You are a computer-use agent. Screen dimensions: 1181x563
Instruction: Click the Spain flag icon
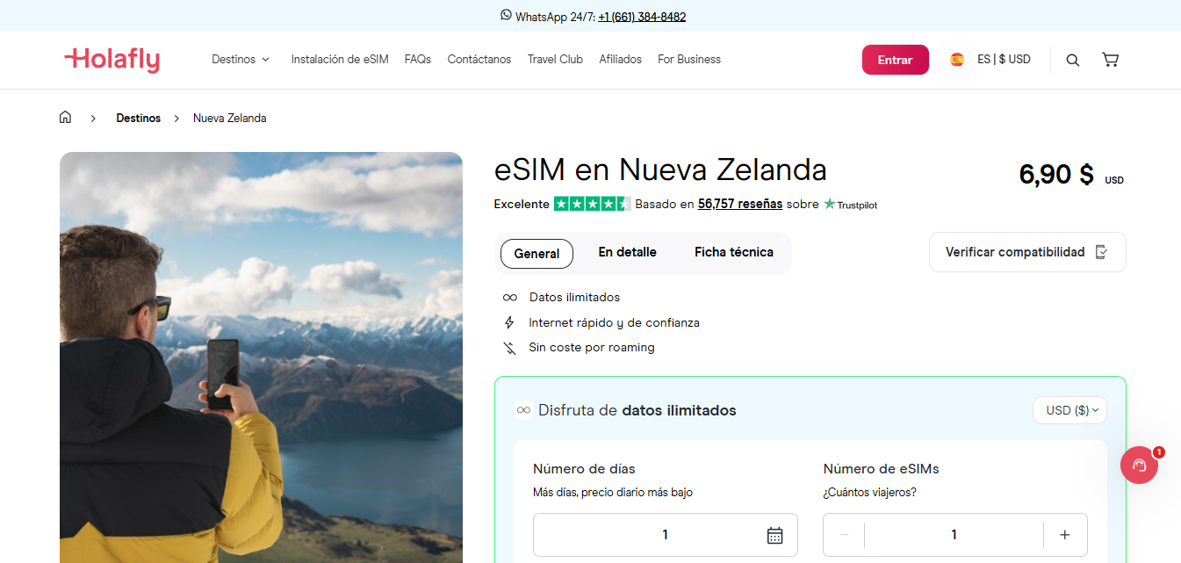(x=957, y=60)
